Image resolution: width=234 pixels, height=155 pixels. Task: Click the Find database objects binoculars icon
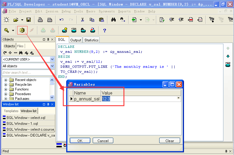tap(83, 30)
